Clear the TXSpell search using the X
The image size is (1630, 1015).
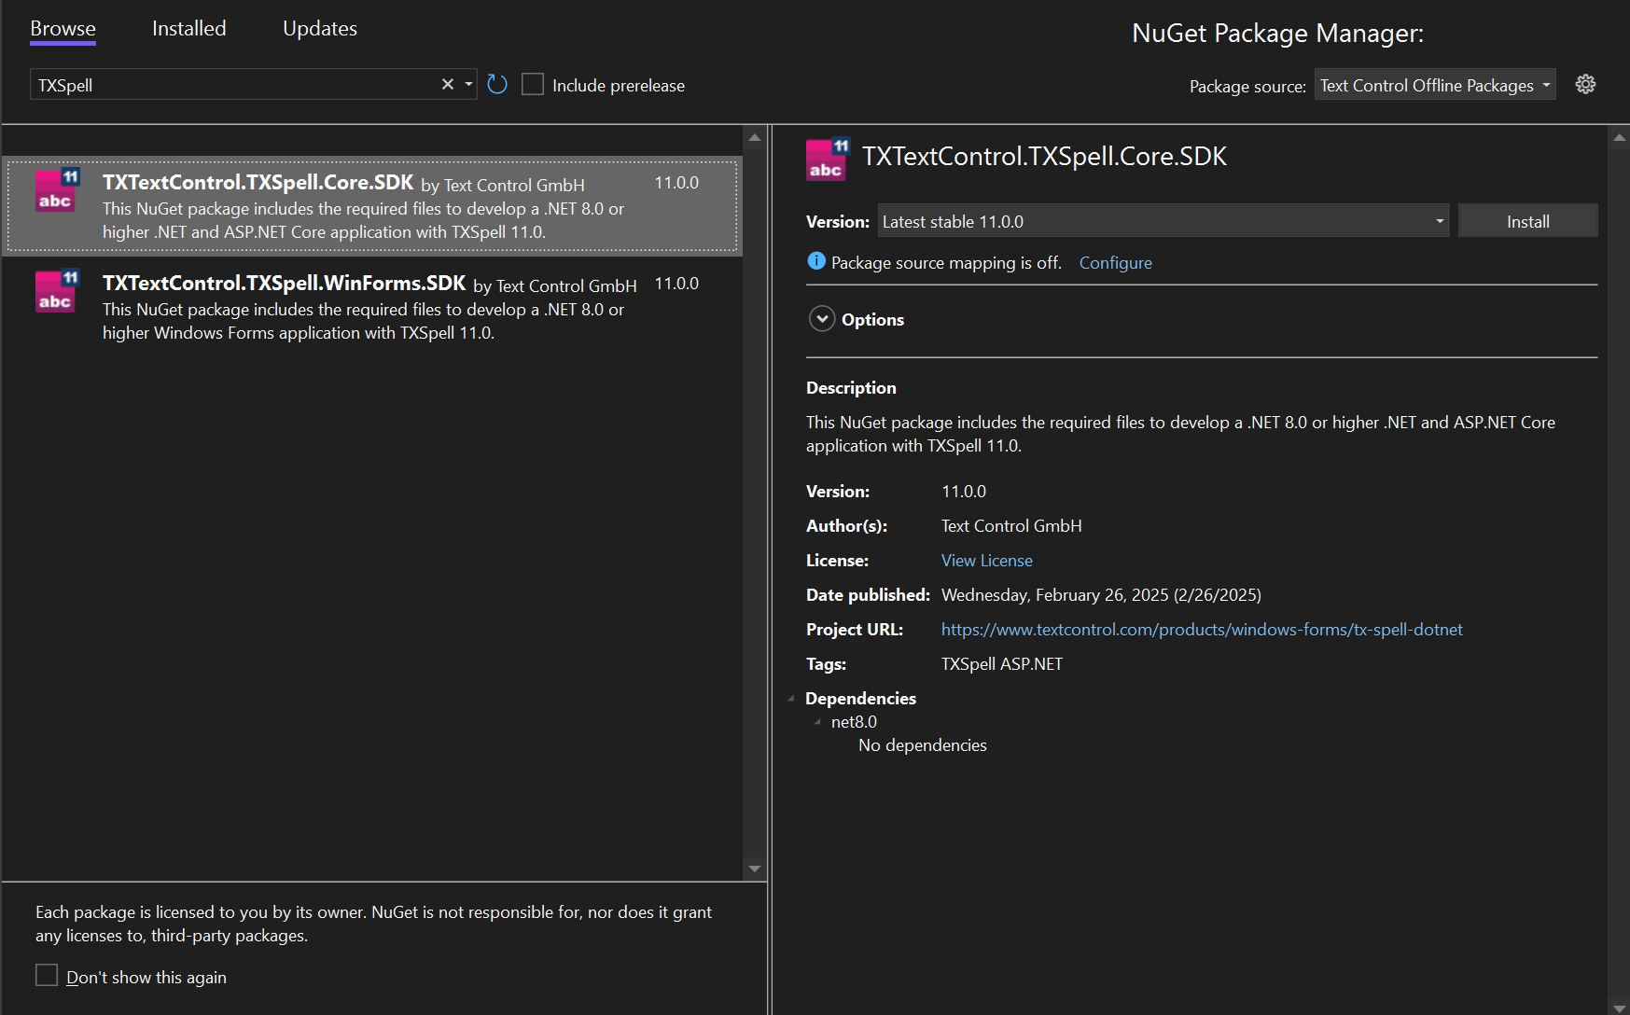[447, 84]
